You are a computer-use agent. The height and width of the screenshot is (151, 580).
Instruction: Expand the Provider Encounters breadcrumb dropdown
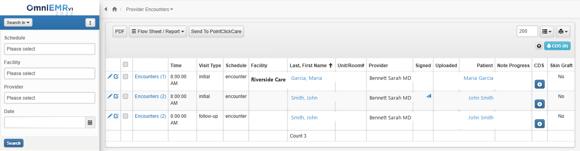[149, 9]
